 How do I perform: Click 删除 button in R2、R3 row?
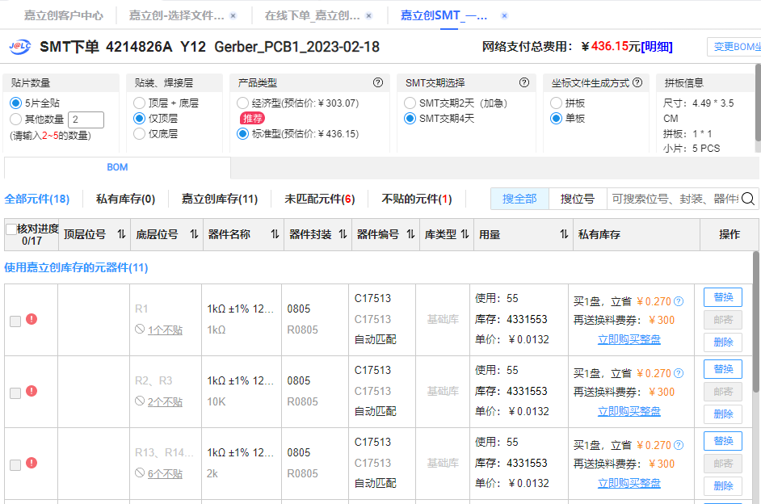coord(723,414)
